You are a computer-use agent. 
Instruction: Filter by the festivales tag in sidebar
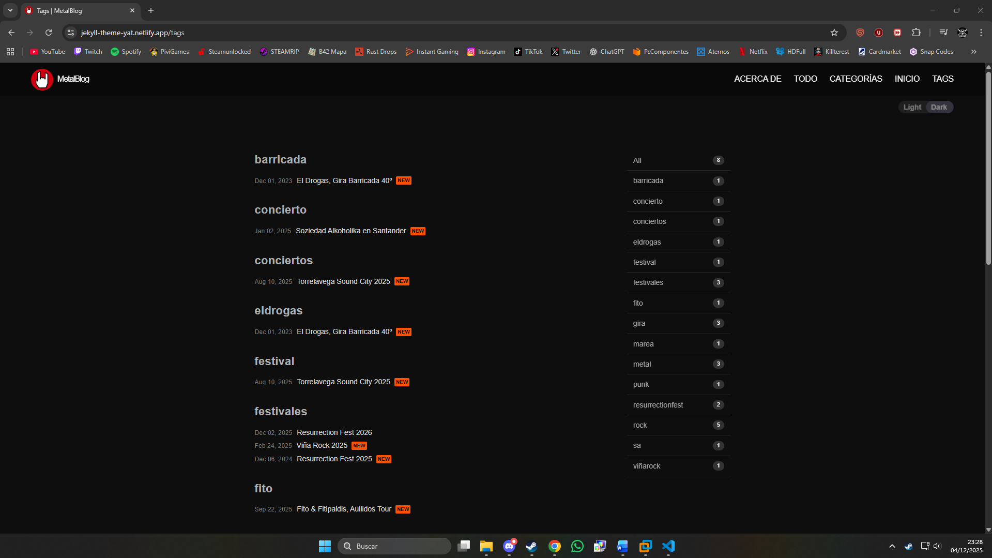[x=648, y=282]
